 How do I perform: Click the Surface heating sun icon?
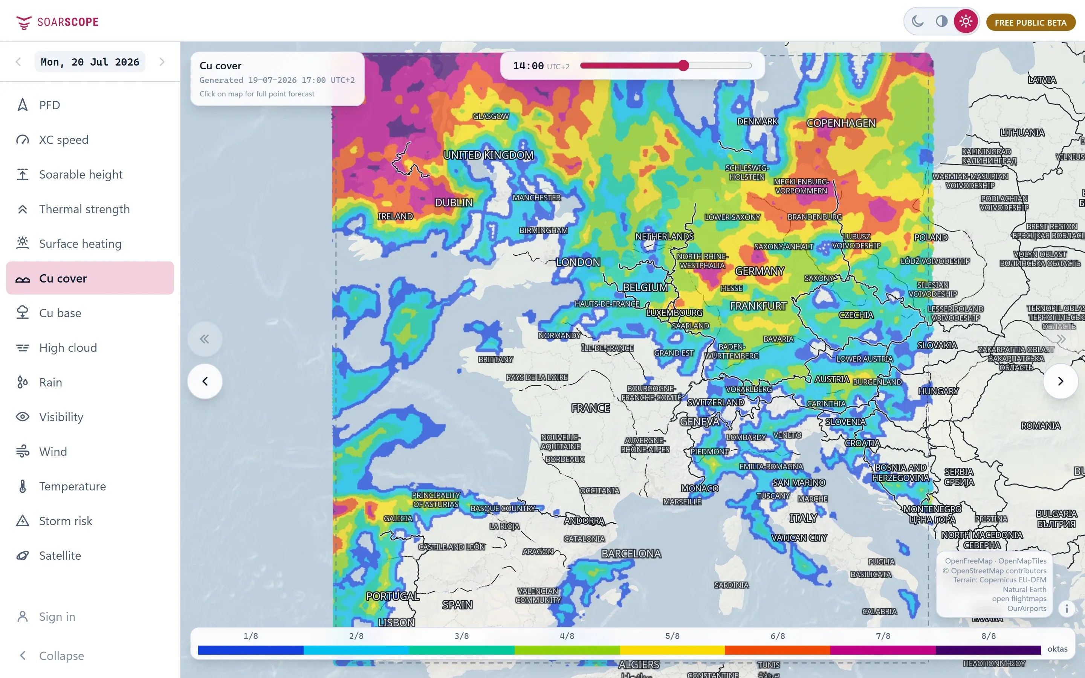click(23, 243)
